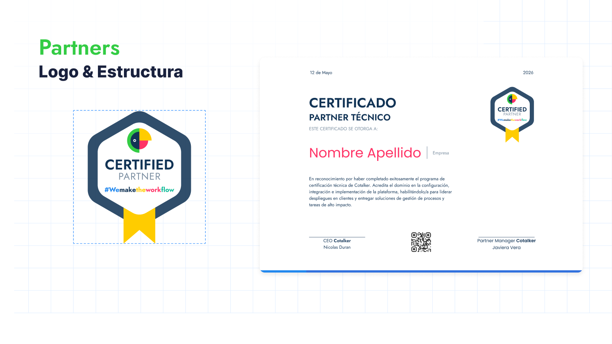This screenshot has width=612, height=344.
Task: Click the "Empresa" company placeholder
Action: coord(441,153)
